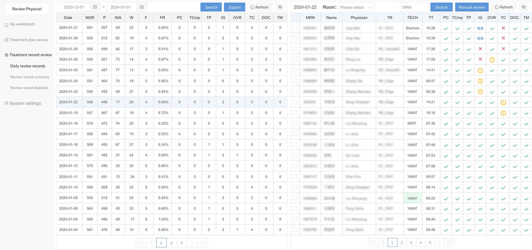Click the green PC checkmark in 15:28 row
Viewport: 532px width, 250px height.
tap(445, 28)
